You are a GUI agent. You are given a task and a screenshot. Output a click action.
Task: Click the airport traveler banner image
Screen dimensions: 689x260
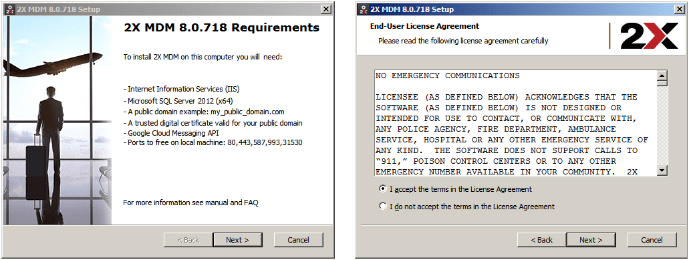coord(57,120)
